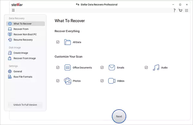This screenshot has width=193, height=125.
Task: Click the Office Documents icon
Action: pyautogui.click(x=68, y=67)
